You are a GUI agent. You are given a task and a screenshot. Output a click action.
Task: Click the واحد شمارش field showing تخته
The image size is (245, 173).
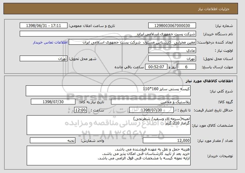click(x=52, y=140)
